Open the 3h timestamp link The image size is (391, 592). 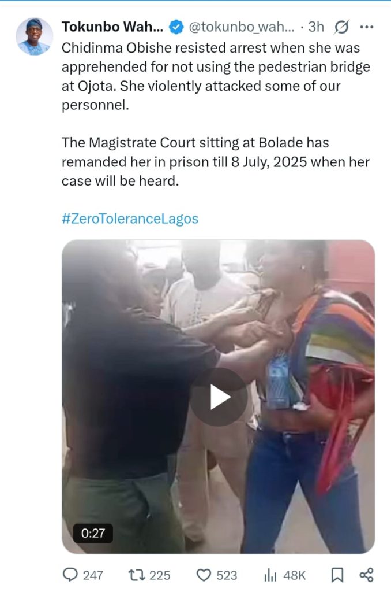point(316,27)
